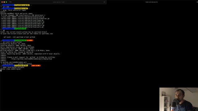The height and width of the screenshot is (111, 198).
Task: Click the 'gp' command line
Action: pos(4,30)
